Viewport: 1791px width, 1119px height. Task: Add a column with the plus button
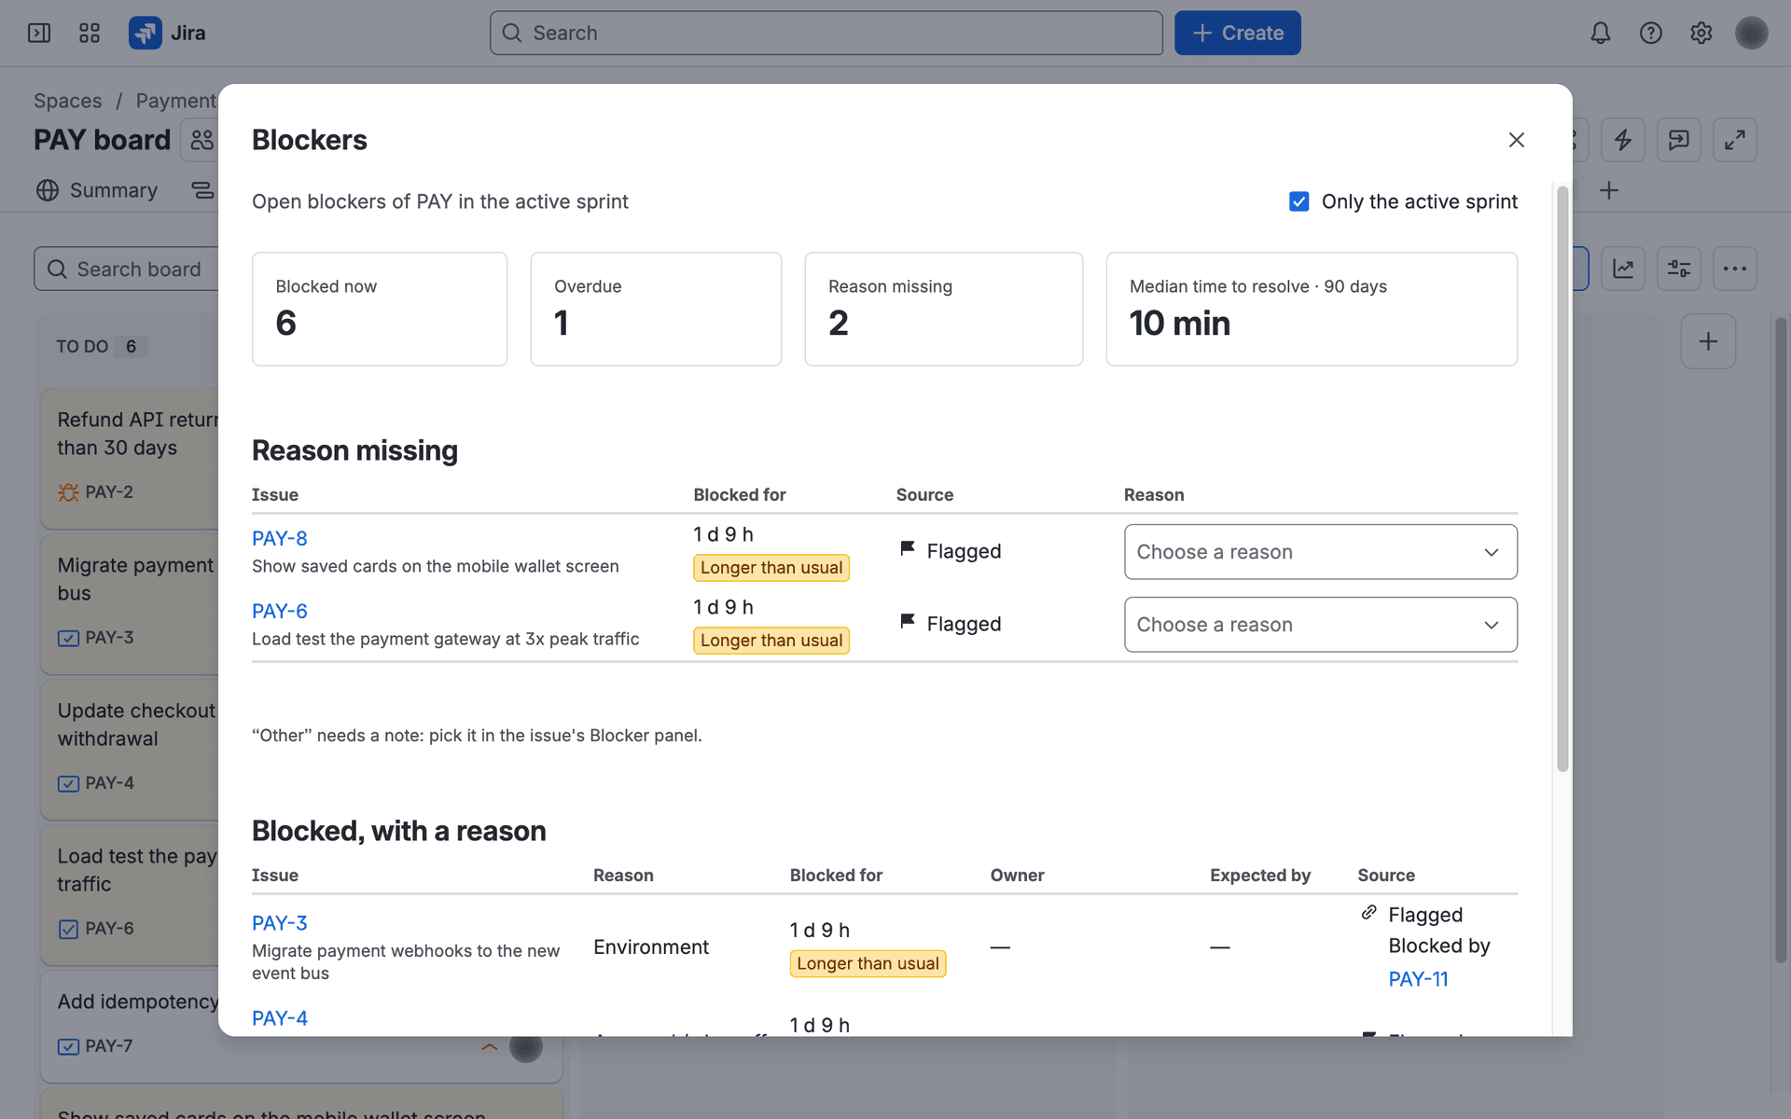pos(1708,341)
